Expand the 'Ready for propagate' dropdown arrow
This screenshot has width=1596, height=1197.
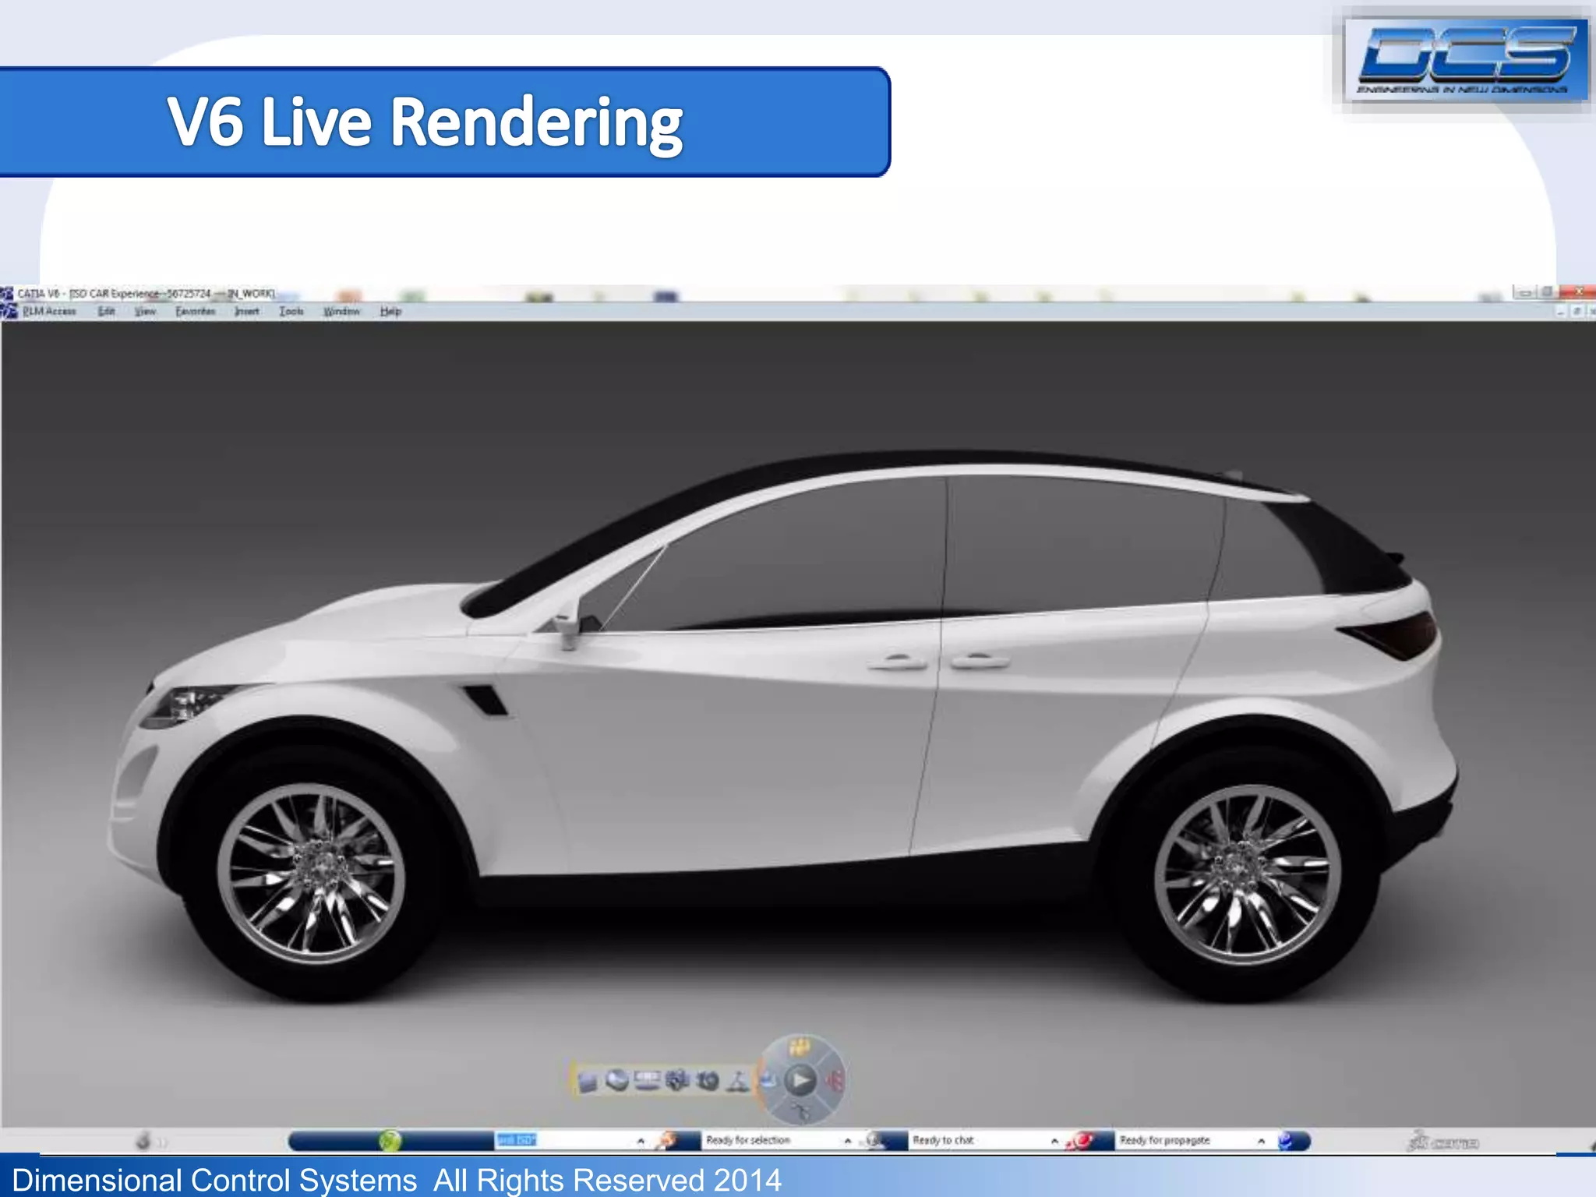pyautogui.click(x=1261, y=1141)
